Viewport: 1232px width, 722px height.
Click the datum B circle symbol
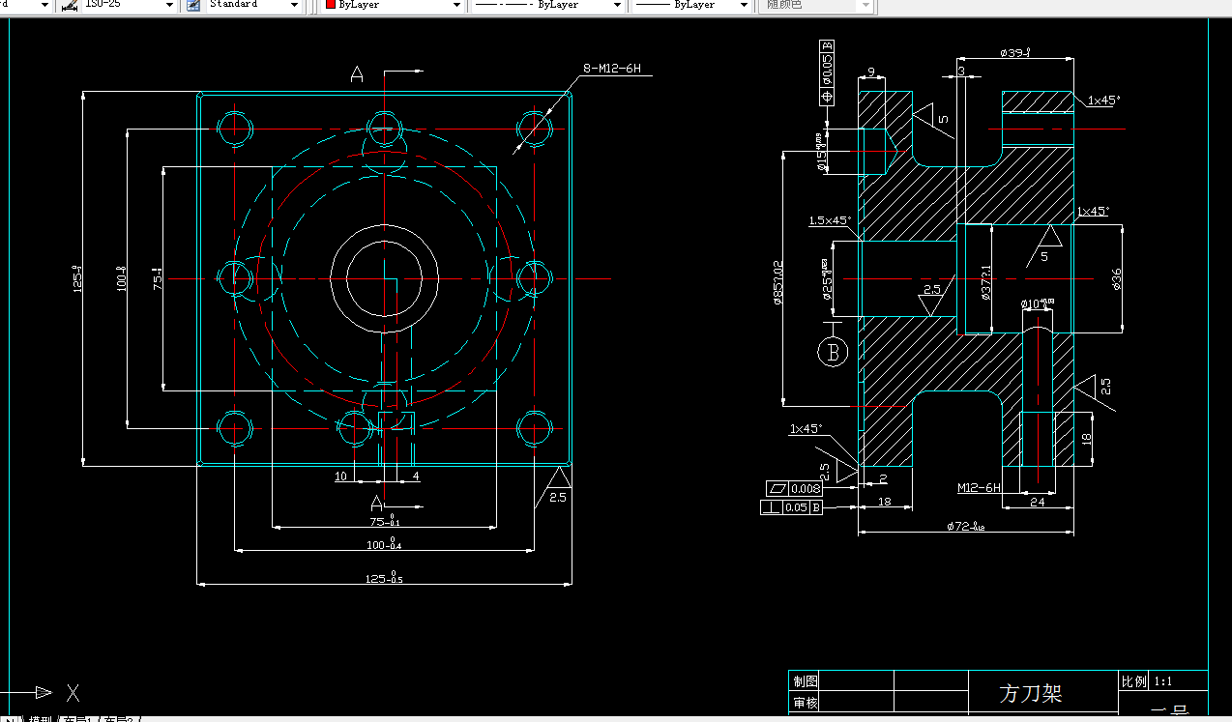pyautogui.click(x=833, y=352)
